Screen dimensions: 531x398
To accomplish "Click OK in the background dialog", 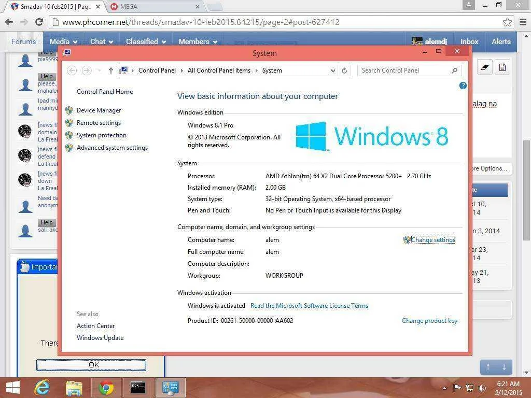I will click(91, 365).
